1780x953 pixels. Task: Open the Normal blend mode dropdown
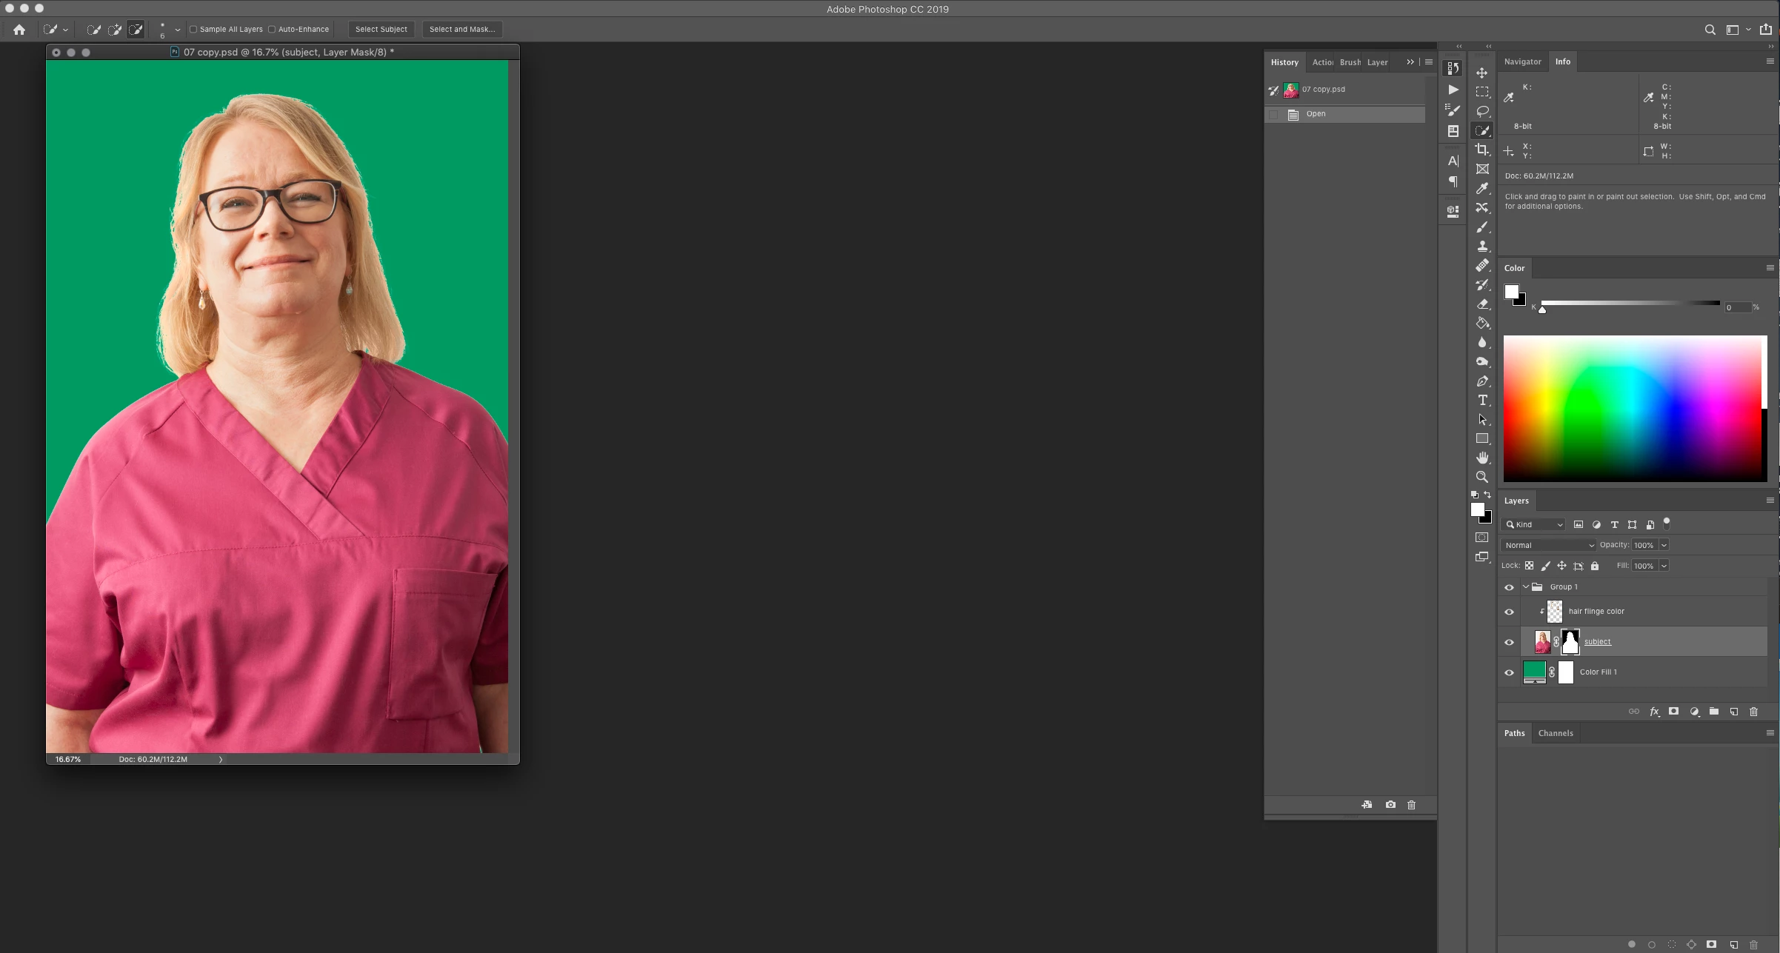(1549, 545)
